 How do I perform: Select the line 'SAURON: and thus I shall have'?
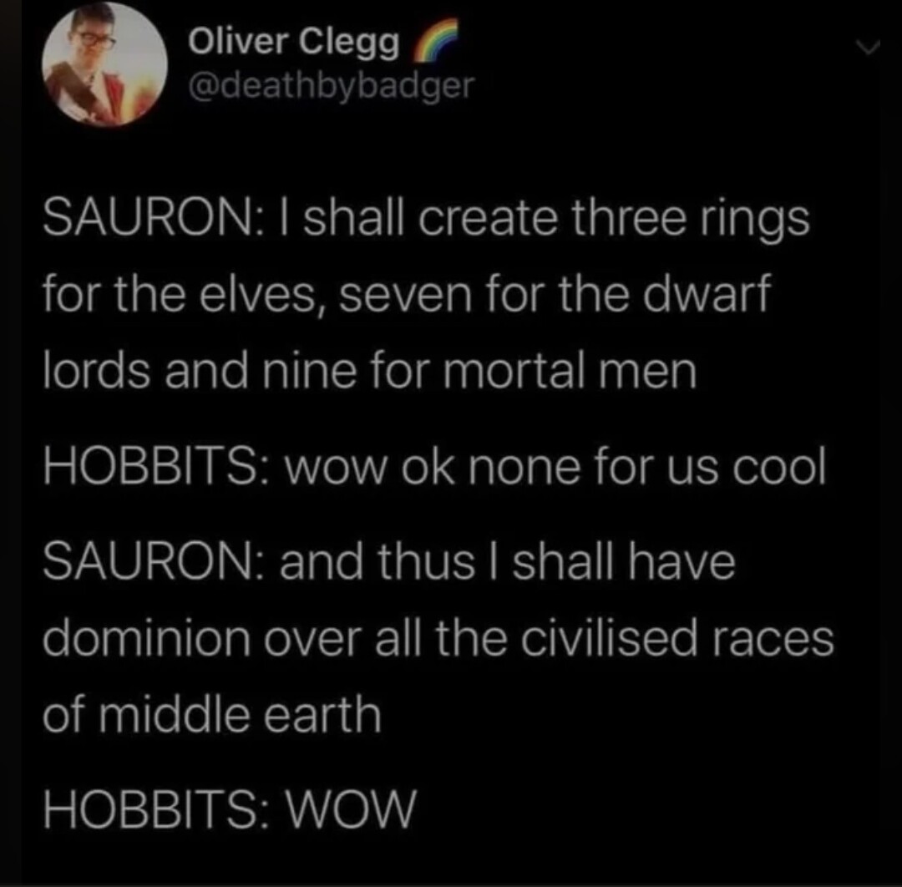coord(389,561)
